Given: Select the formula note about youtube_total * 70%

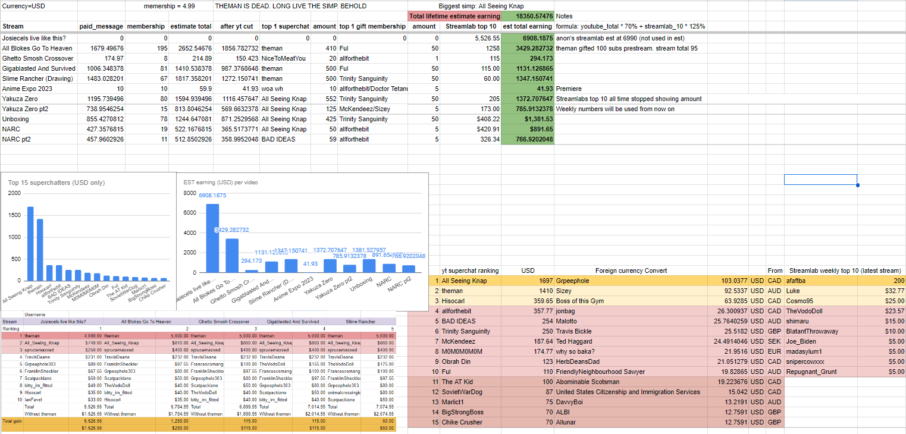Looking at the screenshot, I should point(631,26).
